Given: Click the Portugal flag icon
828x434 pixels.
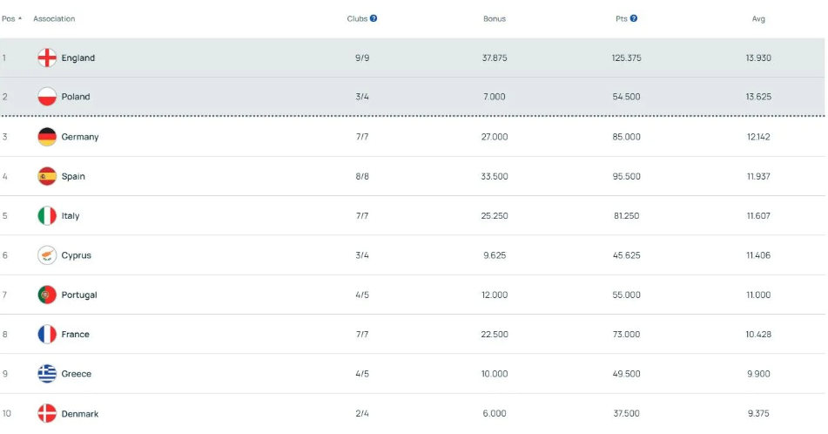Looking at the screenshot, I should pyautogui.click(x=47, y=295).
